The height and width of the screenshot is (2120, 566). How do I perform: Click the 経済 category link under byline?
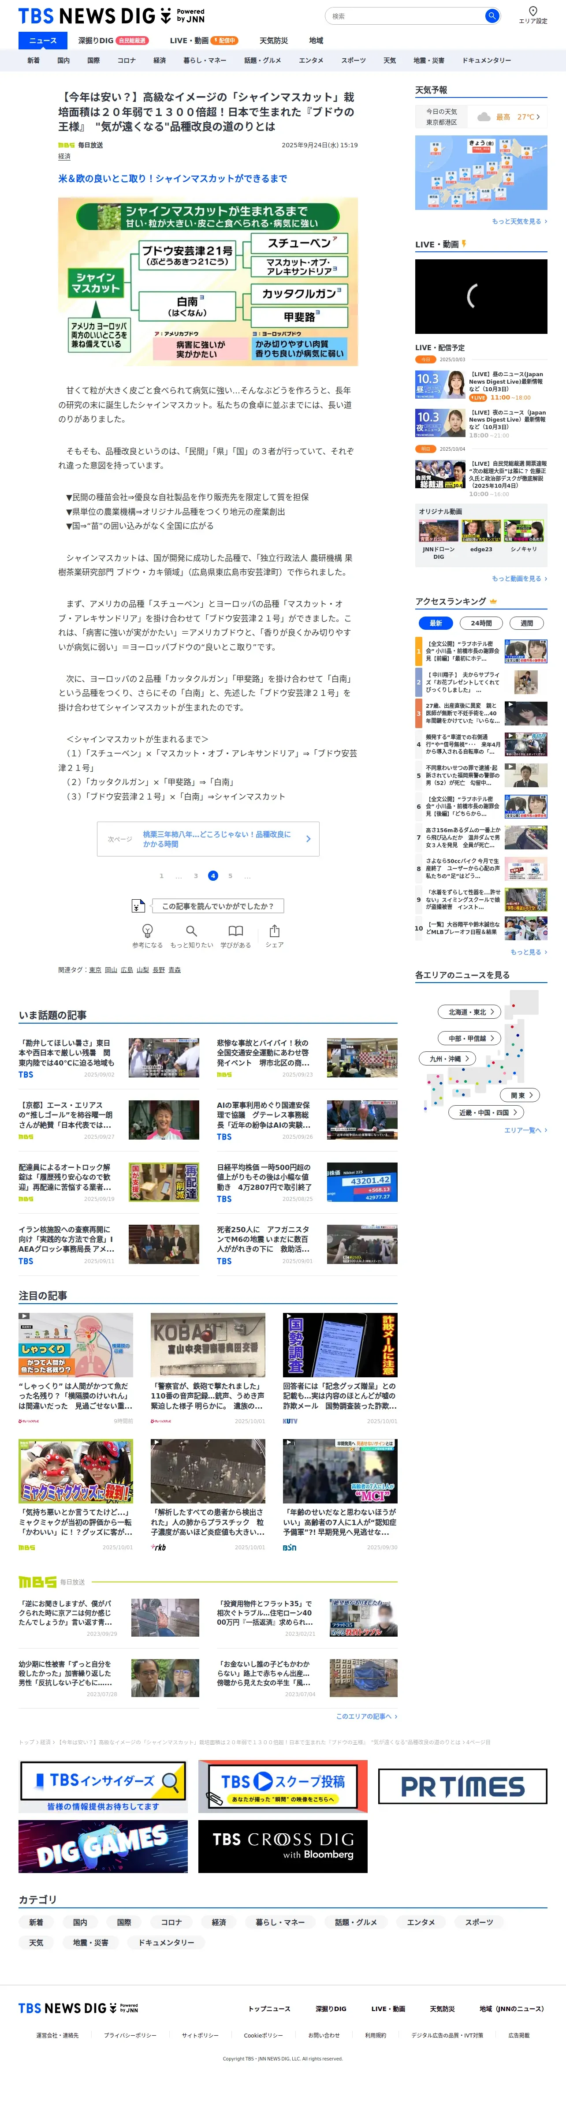[64, 156]
